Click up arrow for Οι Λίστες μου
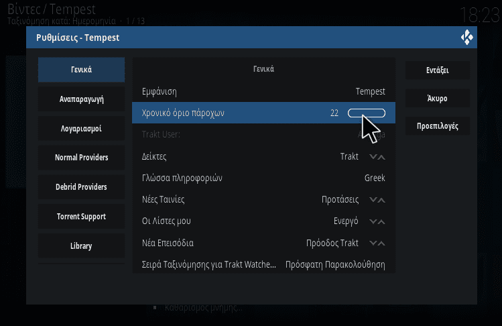 pos(381,221)
